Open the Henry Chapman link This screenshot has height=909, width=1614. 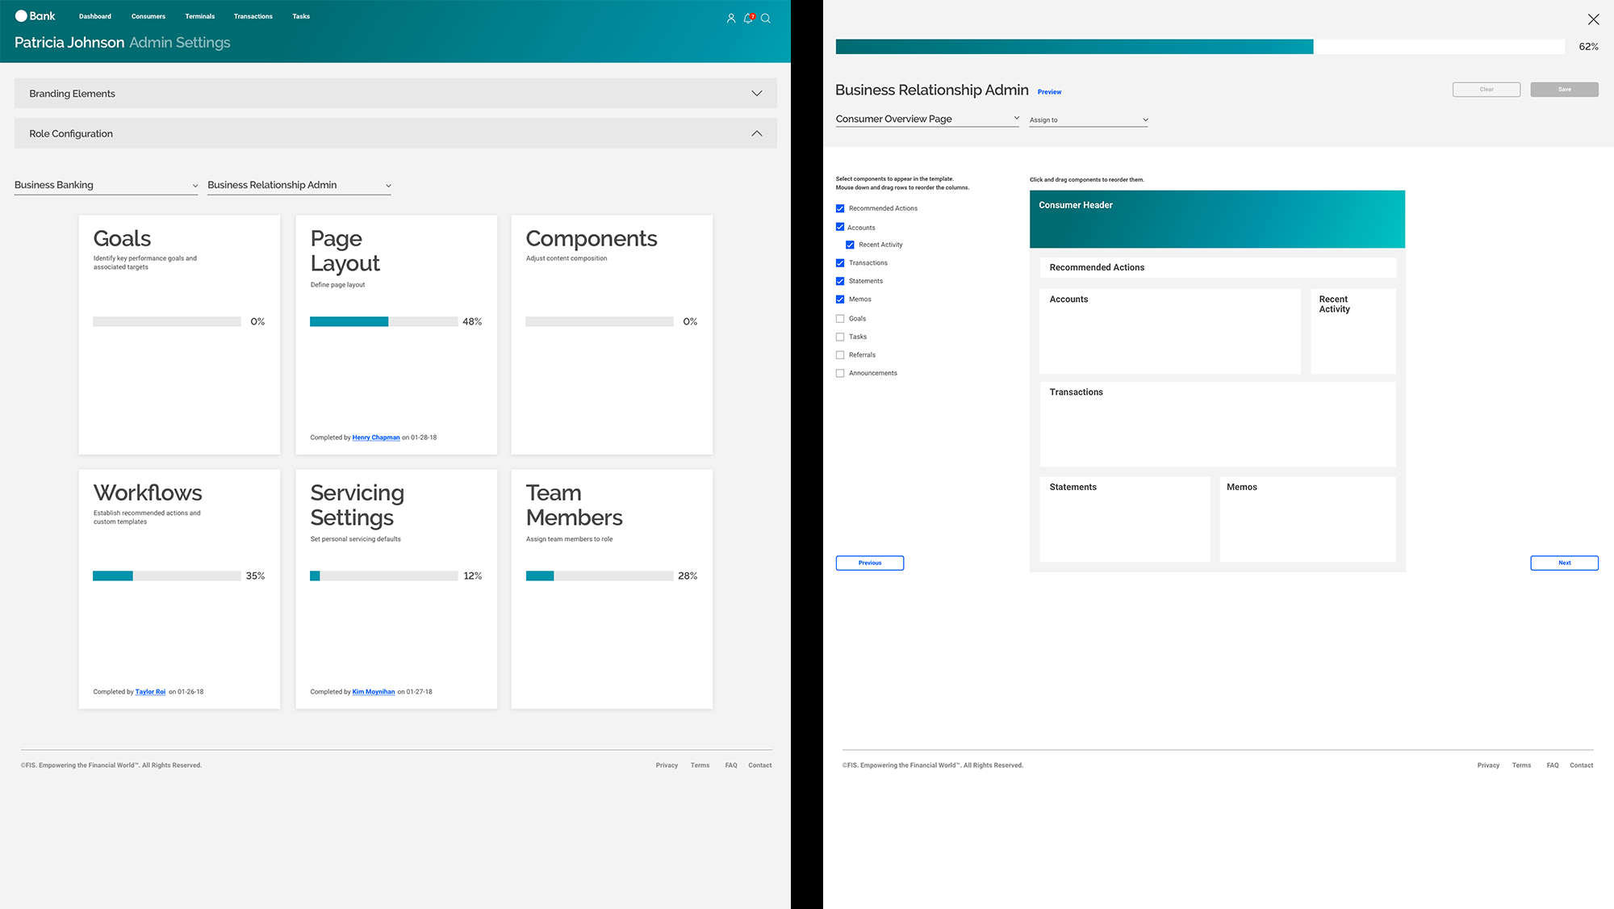point(376,438)
